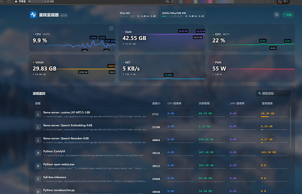The height and width of the screenshot is (194, 302).
Task: Click the P avatar for Python: open-webui.exe
Action: point(38,166)
